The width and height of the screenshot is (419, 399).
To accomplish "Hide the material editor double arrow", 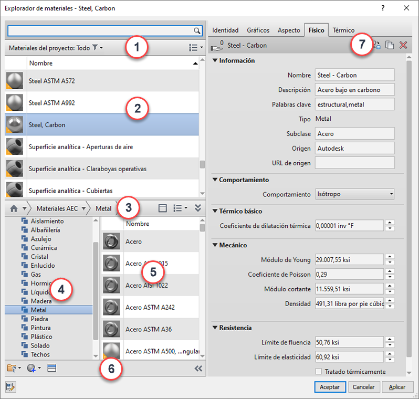I will [x=198, y=369].
